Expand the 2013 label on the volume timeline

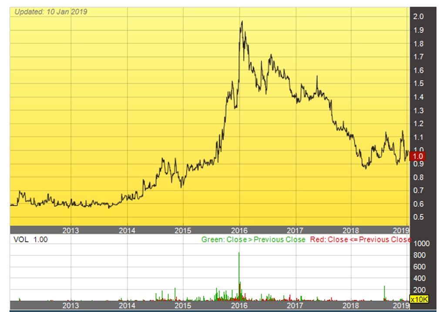[71, 305]
